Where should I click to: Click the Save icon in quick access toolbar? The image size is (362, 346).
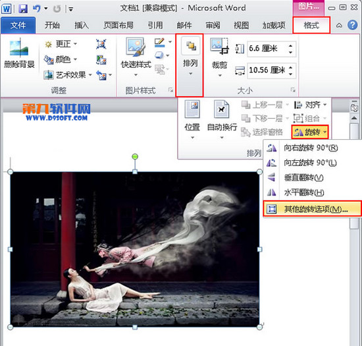point(23,9)
